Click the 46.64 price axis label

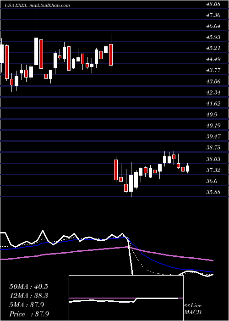[213, 26]
